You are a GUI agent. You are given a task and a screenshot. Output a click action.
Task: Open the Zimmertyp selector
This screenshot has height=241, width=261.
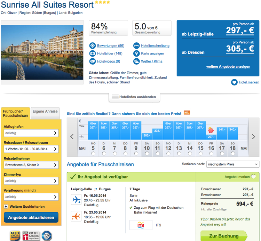pyautogui.click(x=31, y=181)
